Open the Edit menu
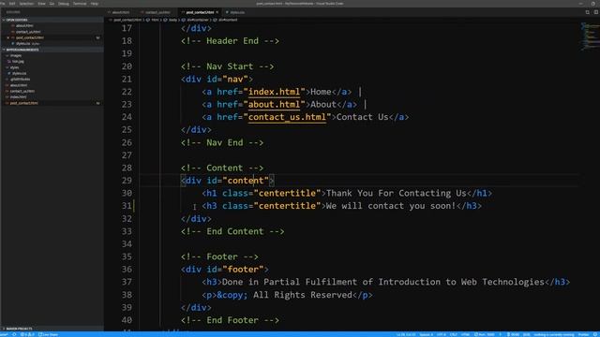 [x=12, y=4]
